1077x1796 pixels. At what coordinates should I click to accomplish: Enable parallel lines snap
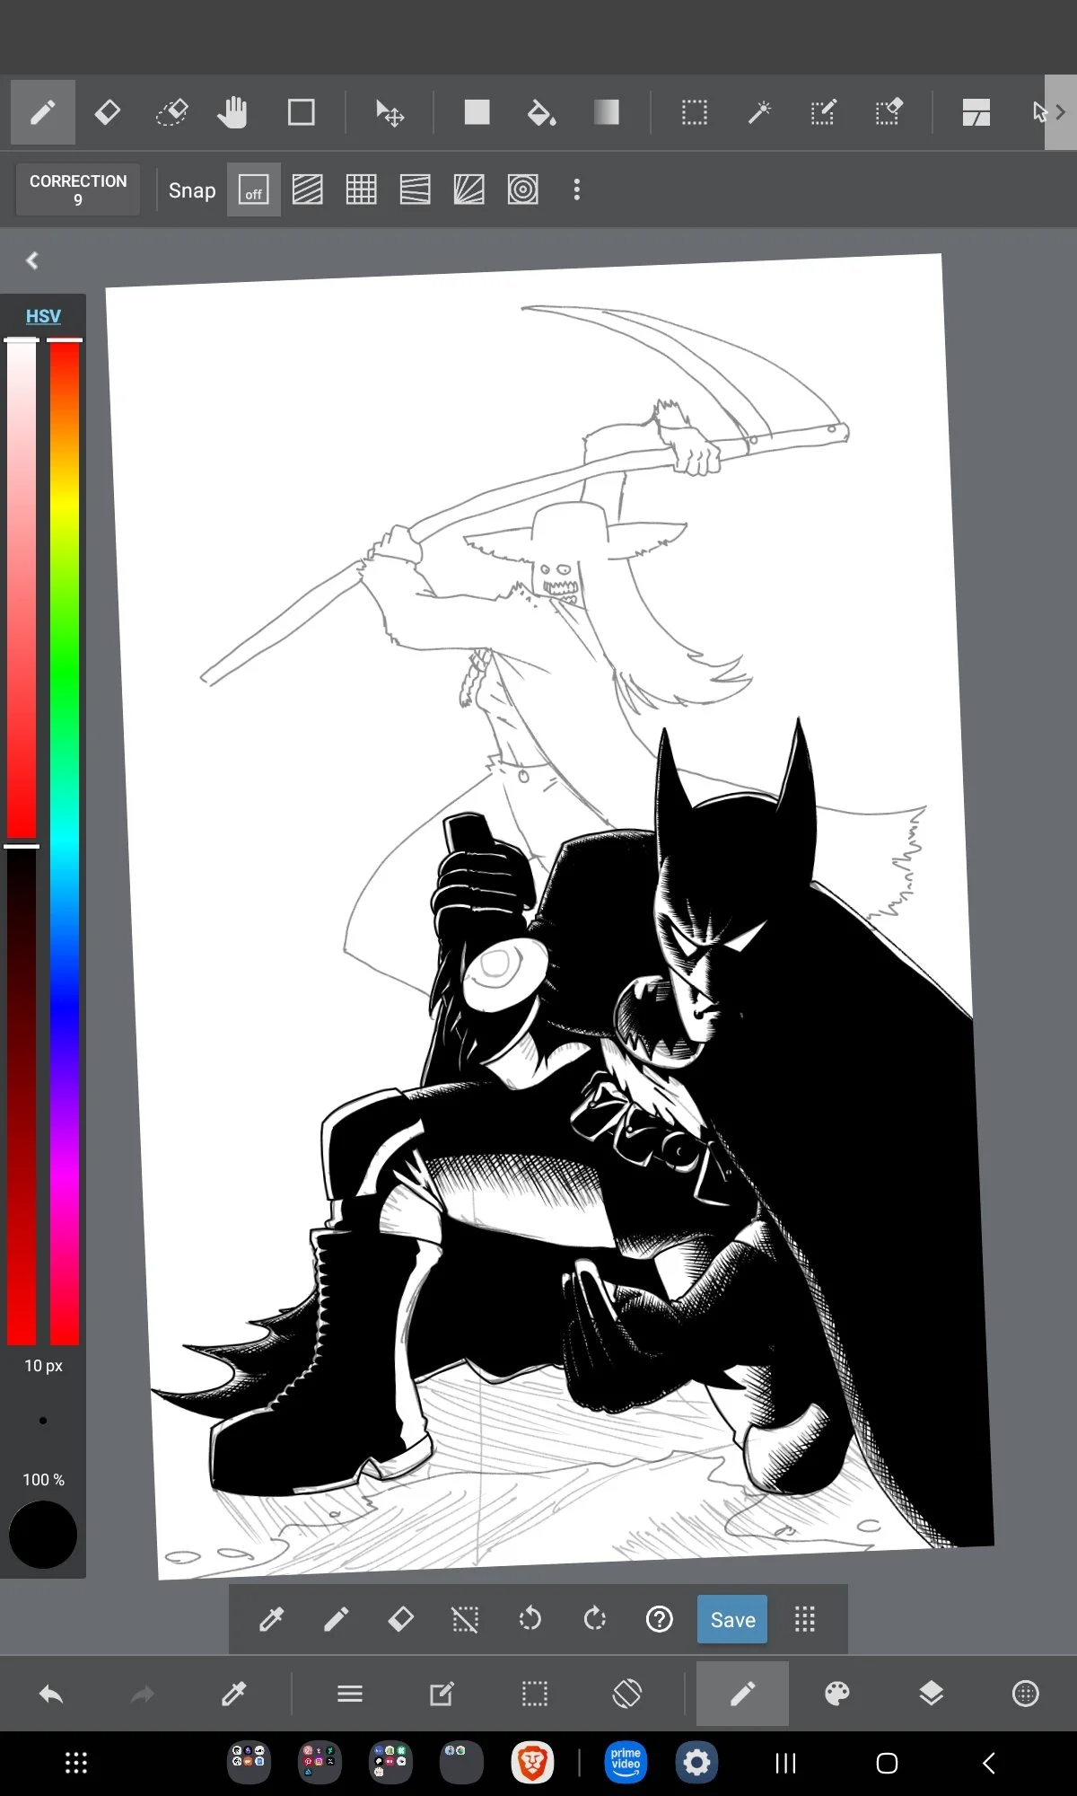[308, 189]
